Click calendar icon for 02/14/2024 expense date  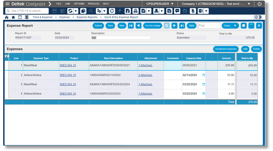[204, 75]
